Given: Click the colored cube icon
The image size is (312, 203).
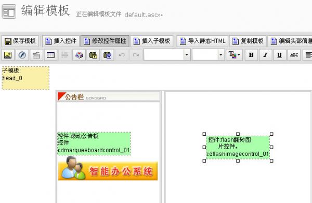Looking at the screenshot, I should [79, 55].
